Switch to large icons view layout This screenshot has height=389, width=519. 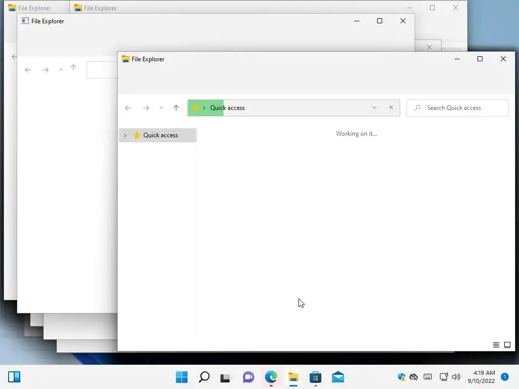pyautogui.click(x=507, y=345)
